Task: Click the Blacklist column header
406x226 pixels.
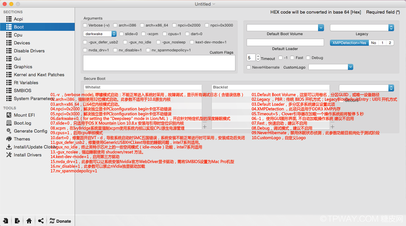Action: click(271, 87)
